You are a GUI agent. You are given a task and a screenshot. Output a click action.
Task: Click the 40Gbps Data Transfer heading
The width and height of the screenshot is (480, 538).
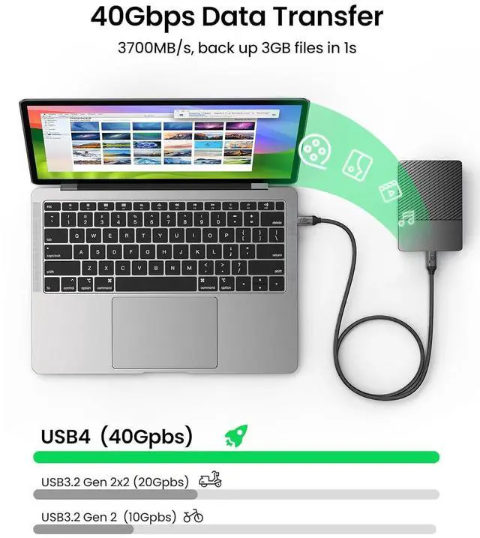[237, 17]
